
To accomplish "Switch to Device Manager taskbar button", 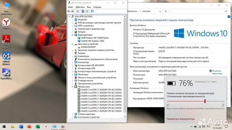I will click(63, 126).
